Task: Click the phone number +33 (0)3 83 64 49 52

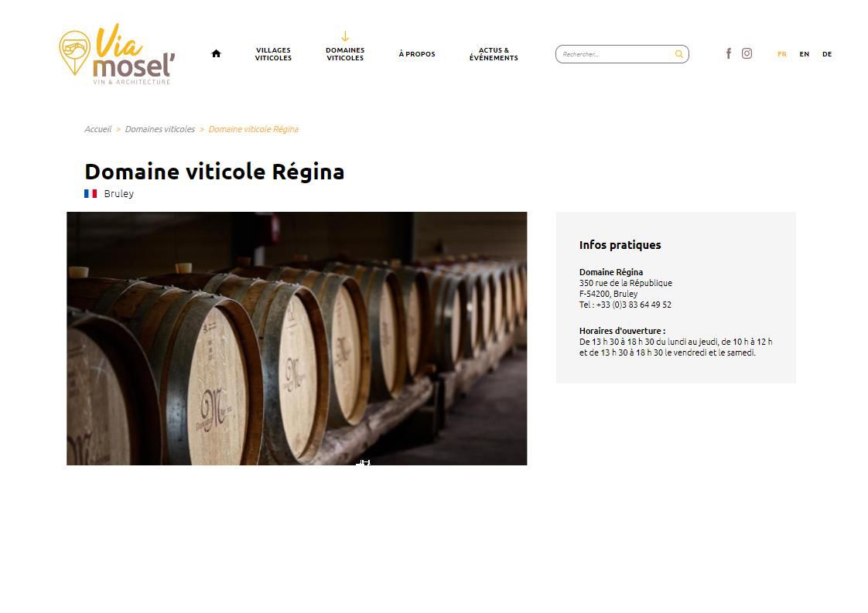Action: [x=634, y=305]
